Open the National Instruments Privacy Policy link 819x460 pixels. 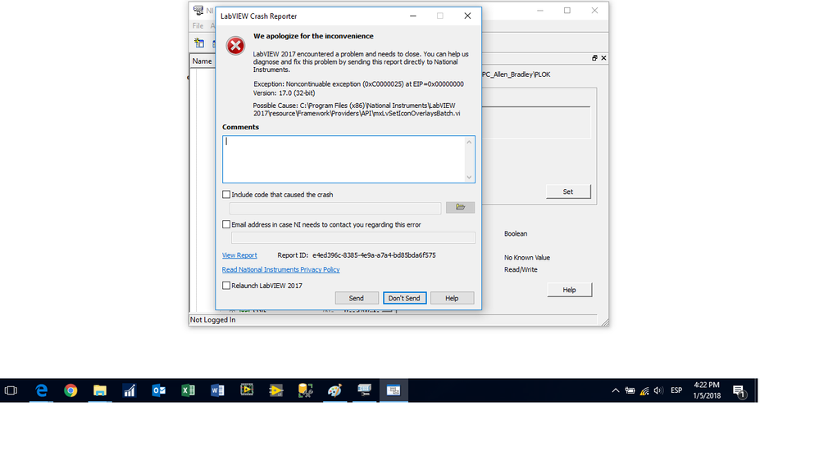click(280, 269)
